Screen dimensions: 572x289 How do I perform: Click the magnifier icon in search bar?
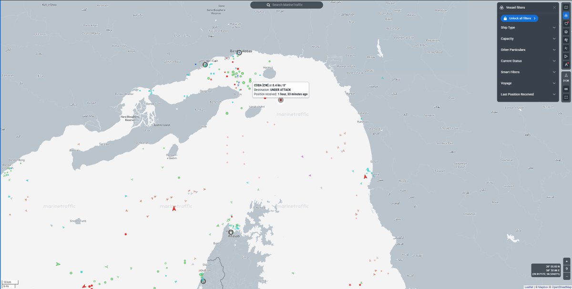click(269, 5)
